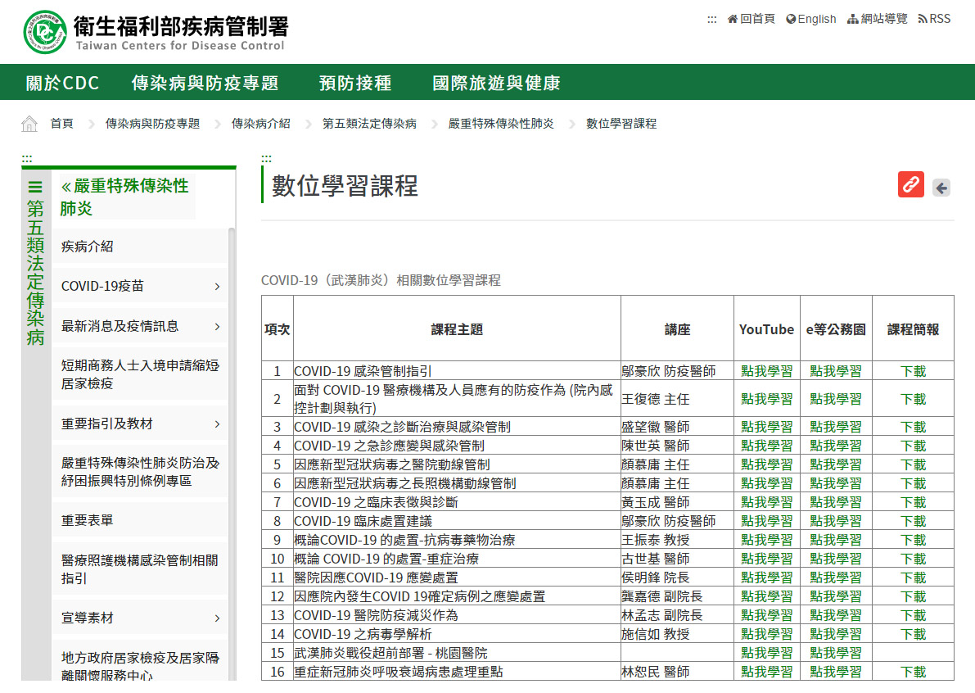Open 網站導覽 sitemap link
The image size is (975, 693).
(x=878, y=19)
